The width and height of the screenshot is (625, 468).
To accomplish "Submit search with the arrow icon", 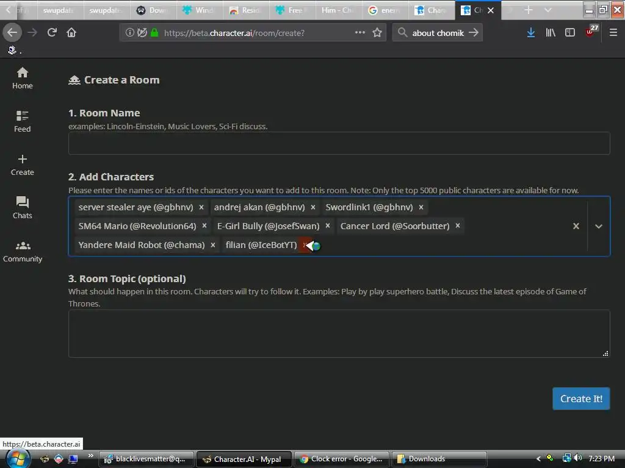I will [474, 33].
